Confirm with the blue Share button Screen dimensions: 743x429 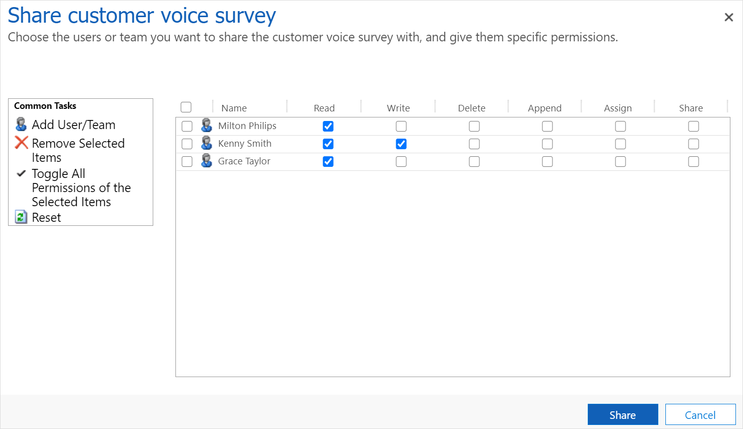(623, 415)
